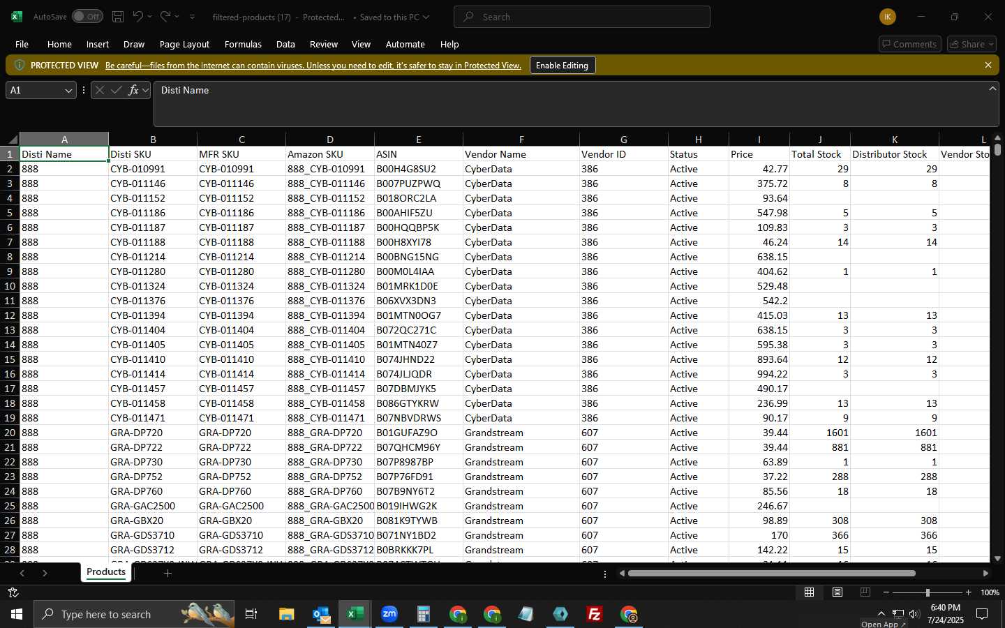
Task: Click the 100% zoom level
Action: coord(990,592)
